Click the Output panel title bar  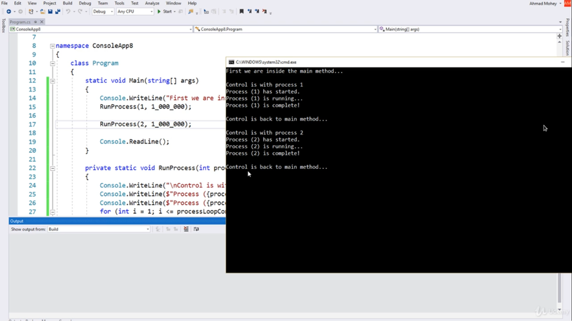117,221
